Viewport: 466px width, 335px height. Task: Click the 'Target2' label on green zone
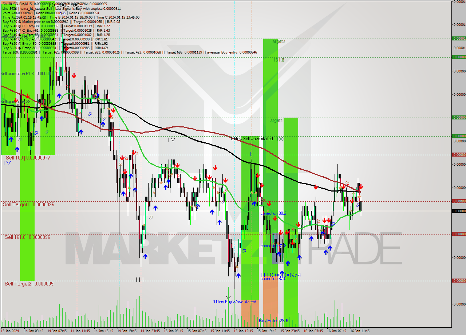point(277,42)
